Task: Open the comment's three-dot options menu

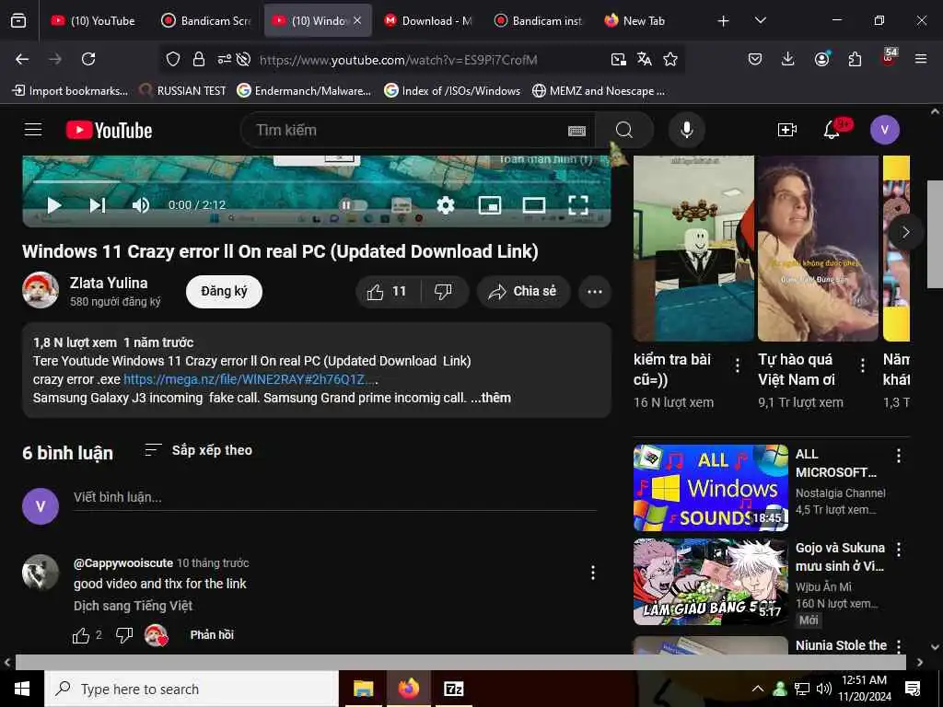Action: coord(593,573)
